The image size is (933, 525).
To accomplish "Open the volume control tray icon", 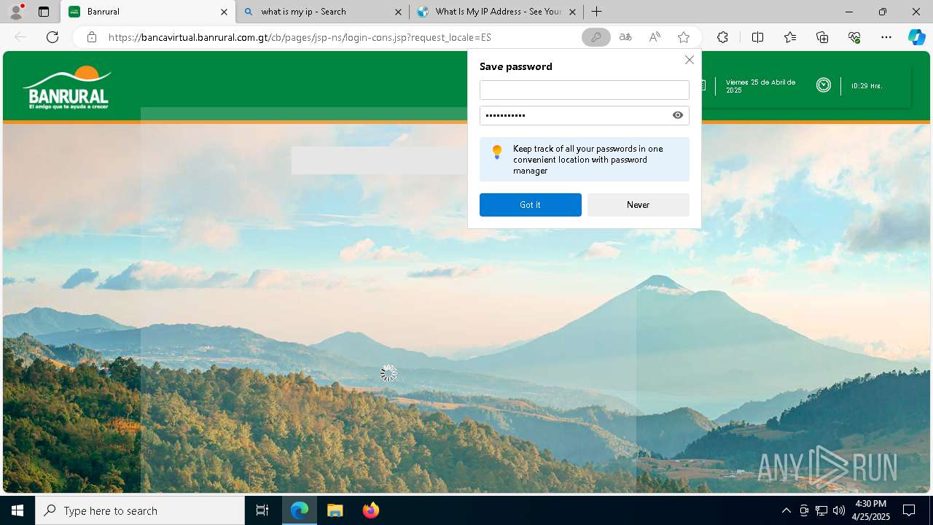I will [x=839, y=510].
